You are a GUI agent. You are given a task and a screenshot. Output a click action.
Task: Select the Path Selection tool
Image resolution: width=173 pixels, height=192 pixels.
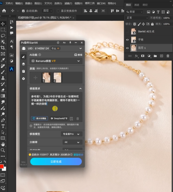(3, 132)
